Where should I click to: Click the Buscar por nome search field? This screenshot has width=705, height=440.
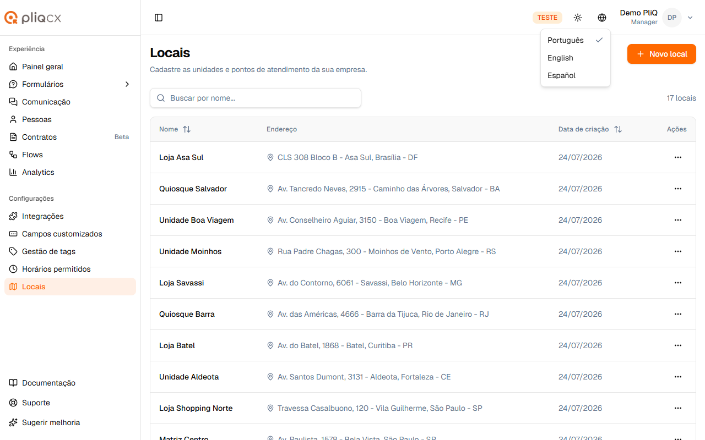click(256, 98)
